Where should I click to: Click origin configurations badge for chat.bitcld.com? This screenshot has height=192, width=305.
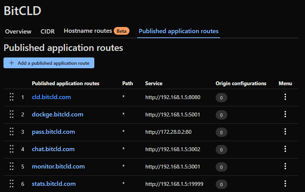[x=221, y=150]
